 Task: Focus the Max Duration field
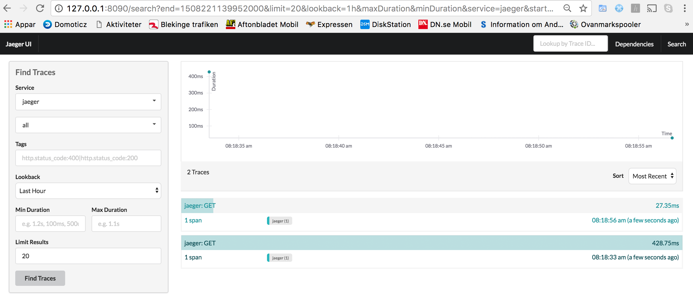[x=126, y=224]
